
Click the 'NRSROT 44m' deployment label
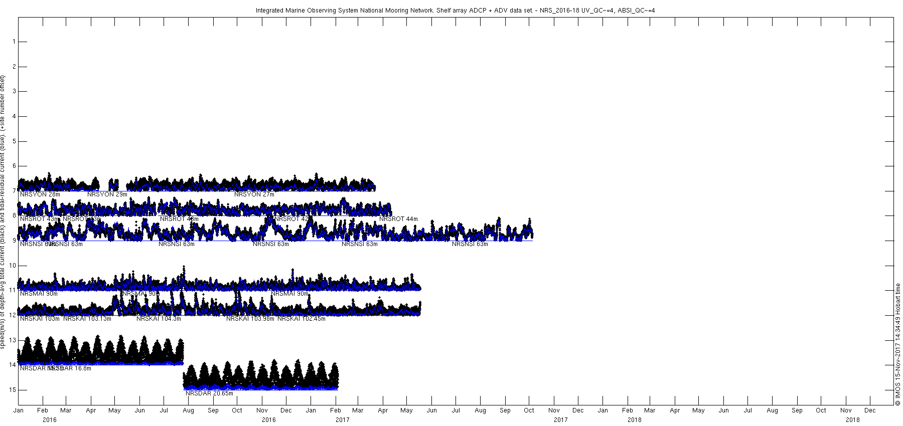coord(398,219)
